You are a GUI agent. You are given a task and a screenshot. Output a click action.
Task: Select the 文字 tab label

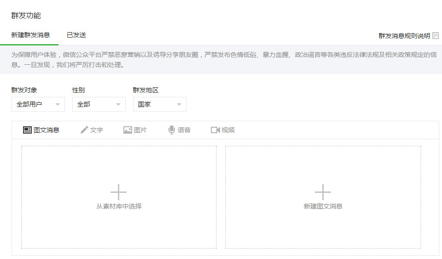pyautogui.click(x=96, y=130)
